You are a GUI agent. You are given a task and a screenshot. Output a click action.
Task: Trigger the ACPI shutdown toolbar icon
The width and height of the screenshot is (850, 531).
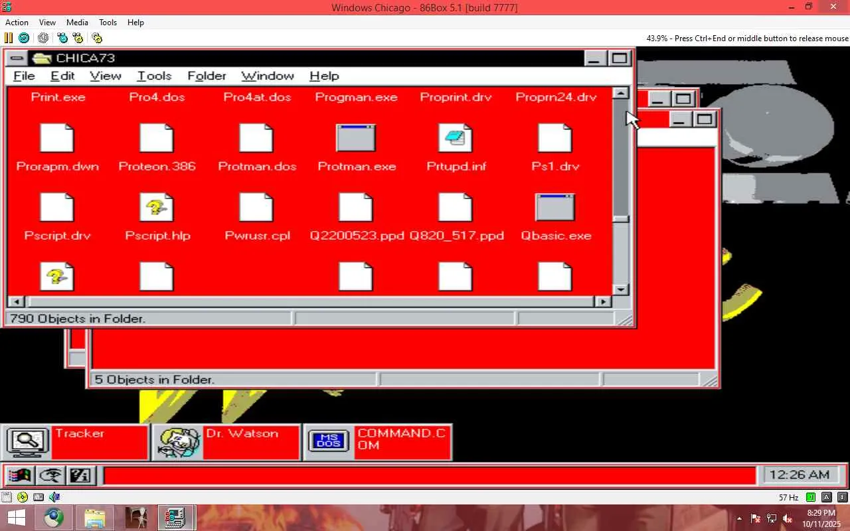click(x=43, y=38)
